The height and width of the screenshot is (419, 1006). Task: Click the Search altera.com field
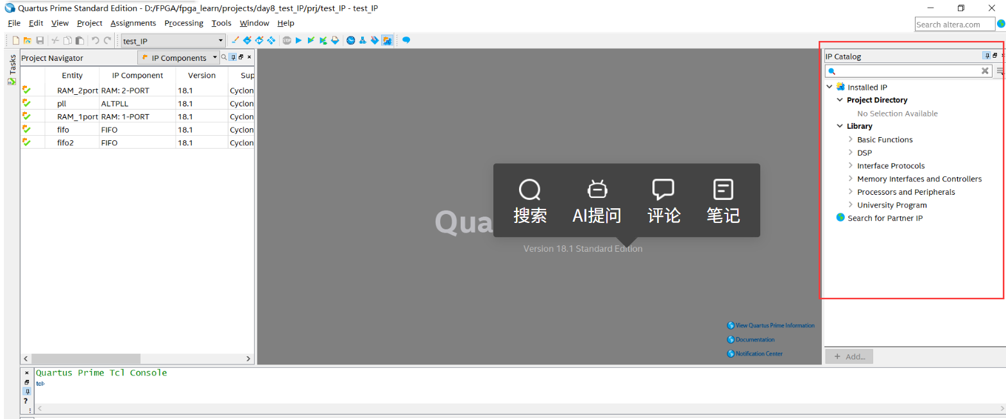pos(954,24)
